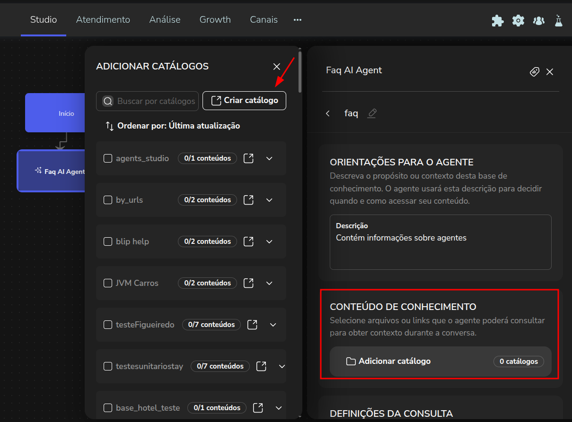Viewport: 572px width, 422px height.
Task: Check the by_urls catalog checkbox
Action: 108,200
